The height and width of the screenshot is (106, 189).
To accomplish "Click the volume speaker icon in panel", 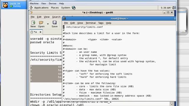I will [x=174, y=8].
